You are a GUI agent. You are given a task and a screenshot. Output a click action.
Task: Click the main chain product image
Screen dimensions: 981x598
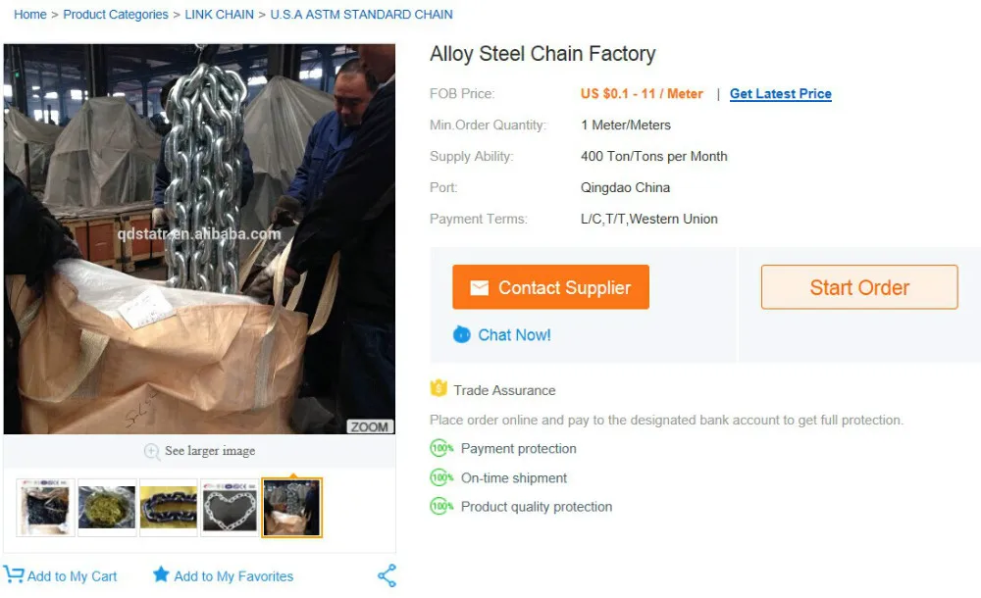199,238
